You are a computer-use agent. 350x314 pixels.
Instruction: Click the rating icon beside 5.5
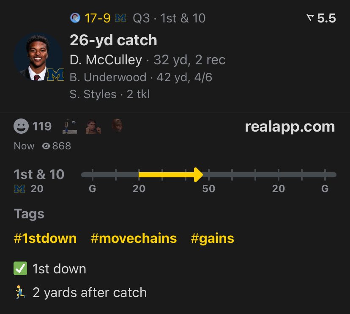tap(310, 18)
